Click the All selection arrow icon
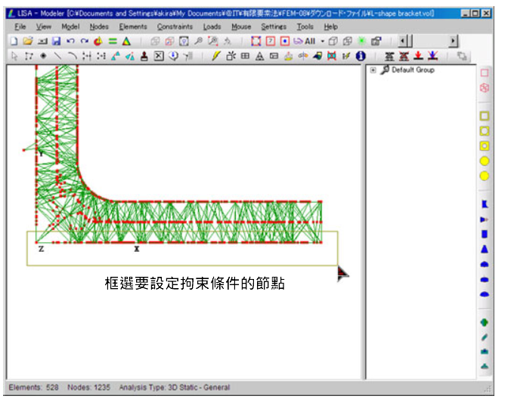 pyautogui.click(x=304, y=41)
